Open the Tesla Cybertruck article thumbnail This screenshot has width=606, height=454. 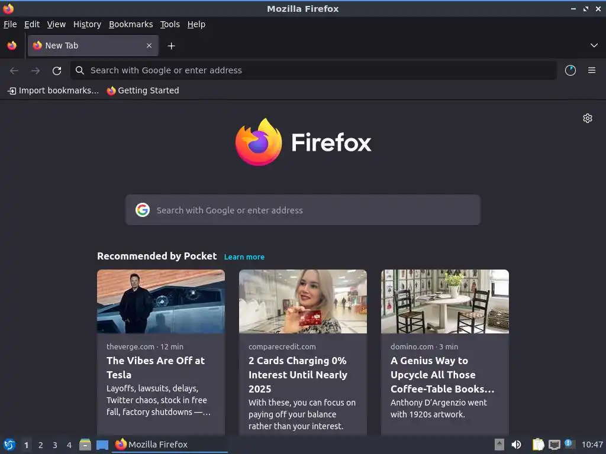coord(161,301)
